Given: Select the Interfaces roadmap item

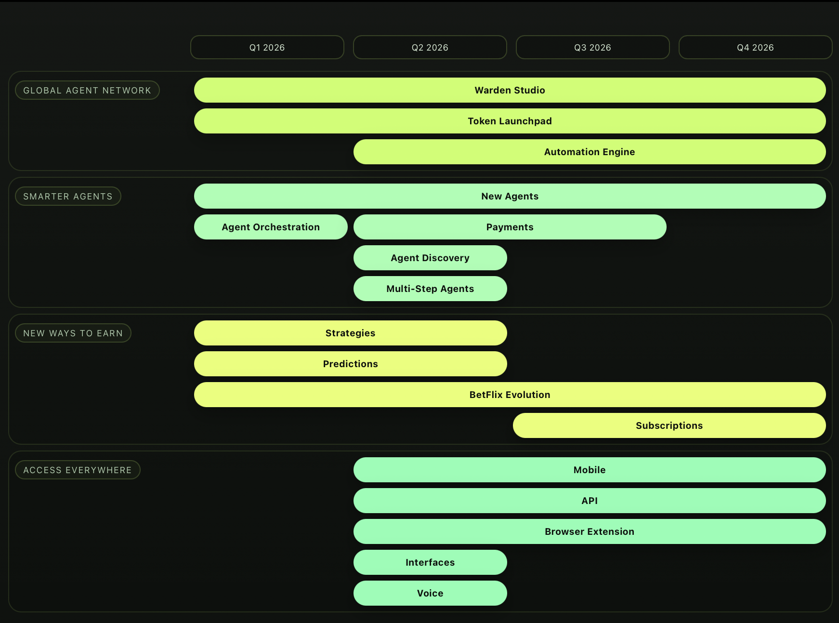Looking at the screenshot, I should 430,562.
